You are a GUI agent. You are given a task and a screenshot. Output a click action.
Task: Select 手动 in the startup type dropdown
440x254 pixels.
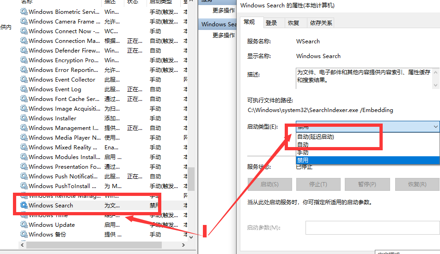pos(303,152)
